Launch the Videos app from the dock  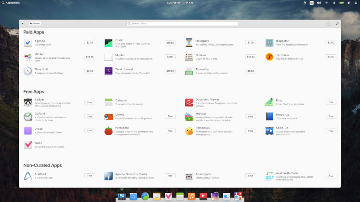coord(203,196)
